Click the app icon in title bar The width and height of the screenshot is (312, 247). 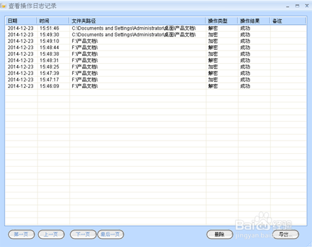[x=3, y=6]
